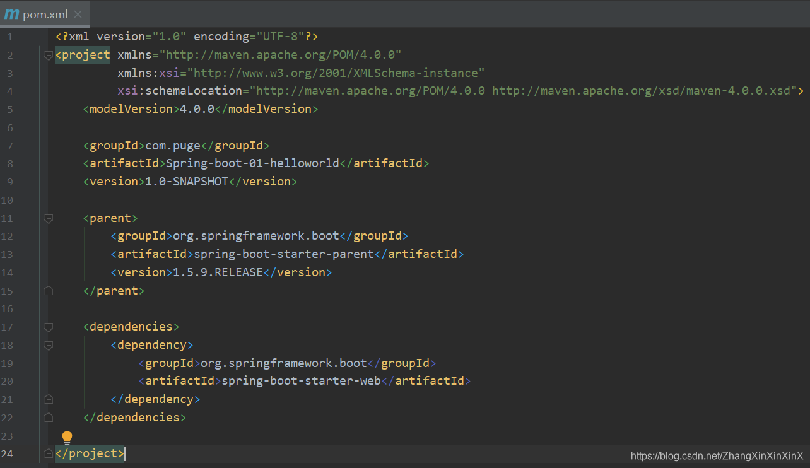Image resolution: width=810 pixels, height=468 pixels.
Task: Click the dependencies closing fold marker on line 22
Action: 49,418
